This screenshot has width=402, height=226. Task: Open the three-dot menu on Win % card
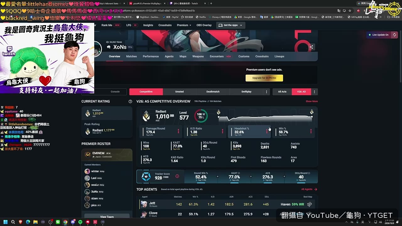click(x=311, y=131)
